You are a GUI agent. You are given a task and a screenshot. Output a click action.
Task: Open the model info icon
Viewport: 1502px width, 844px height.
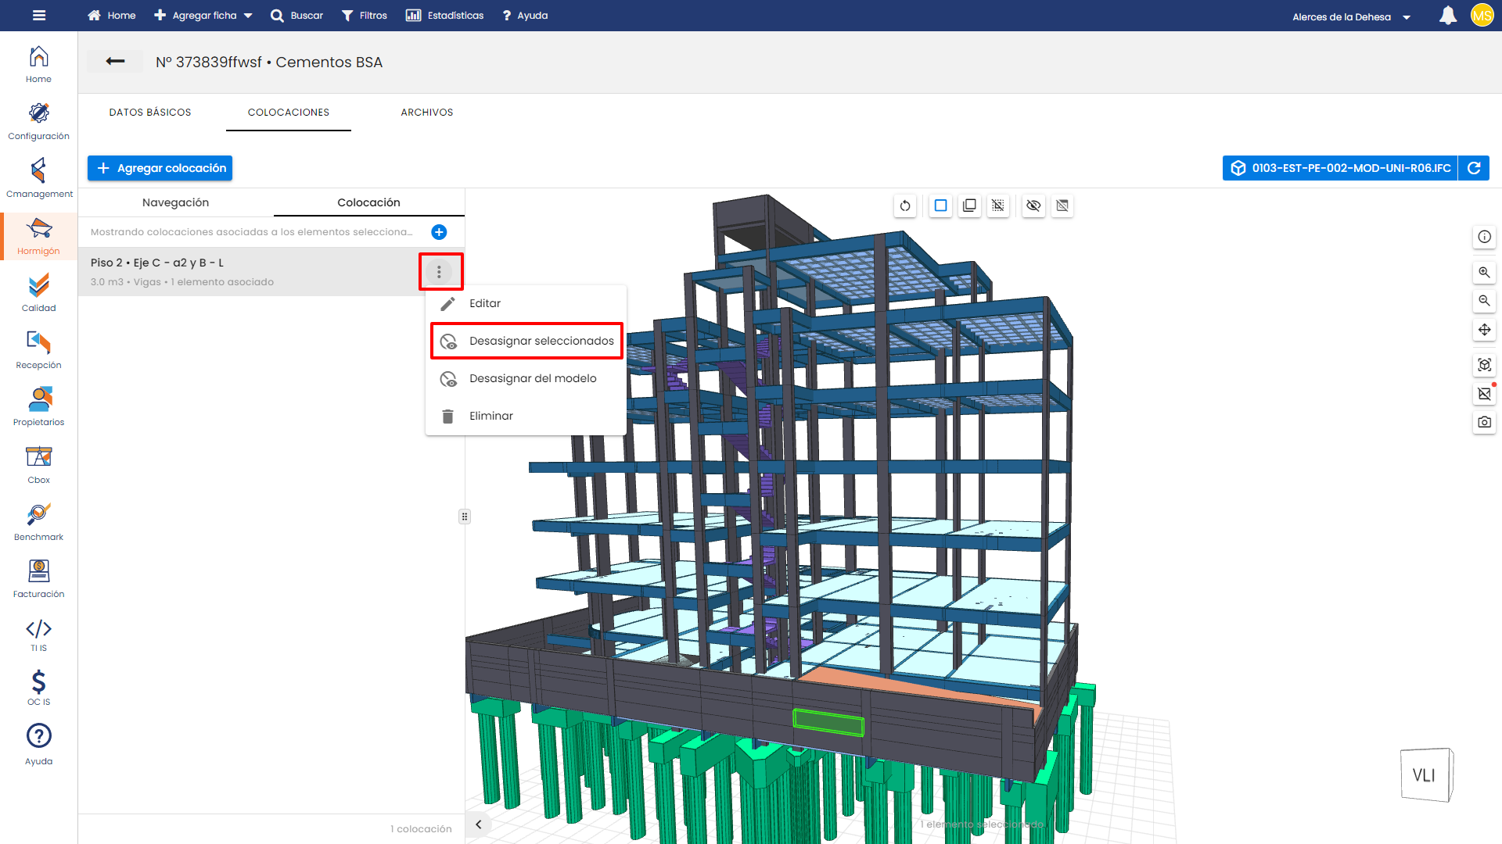pos(1484,237)
